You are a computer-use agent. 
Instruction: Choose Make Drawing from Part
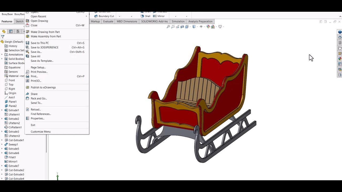[45, 32]
